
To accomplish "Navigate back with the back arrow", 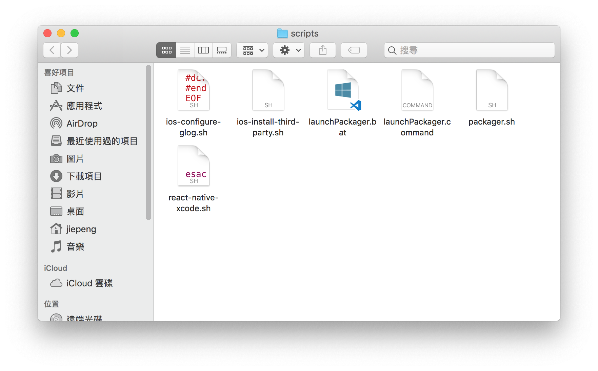I will coord(52,50).
